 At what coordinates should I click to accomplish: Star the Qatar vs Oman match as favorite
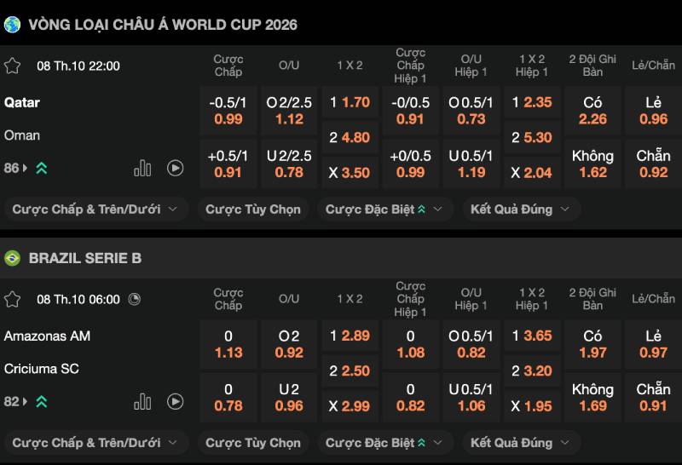12,66
